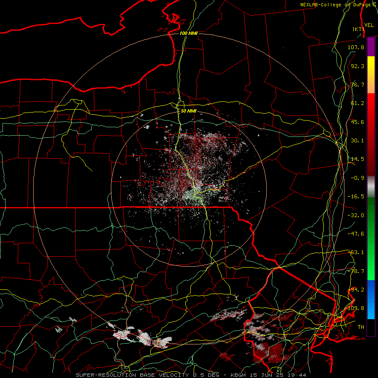Image resolution: width=378 pixels, height=378 pixels.
Task: Select the 92.3 value on velocity scale
Action: pyautogui.click(x=357, y=66)
